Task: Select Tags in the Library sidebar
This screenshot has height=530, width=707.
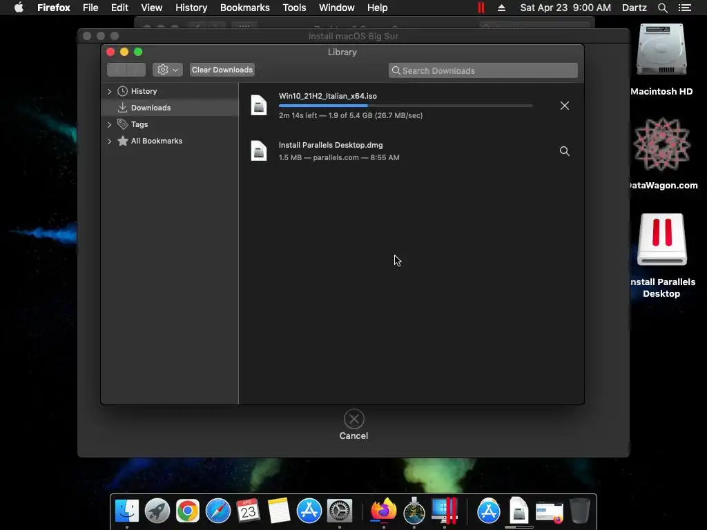Action: point(170,124)
